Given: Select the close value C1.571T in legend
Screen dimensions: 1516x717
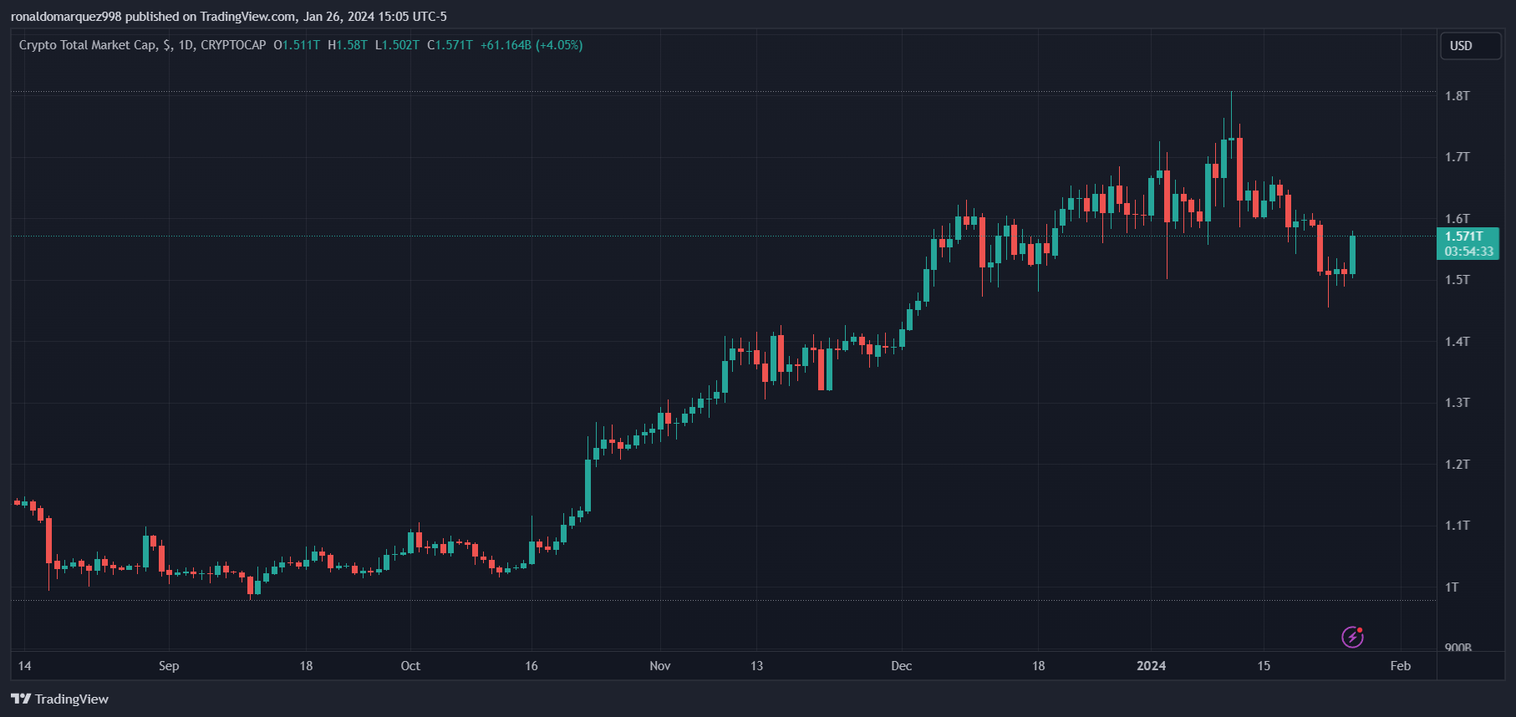Looking at the screenshot, I should point(450,45).
